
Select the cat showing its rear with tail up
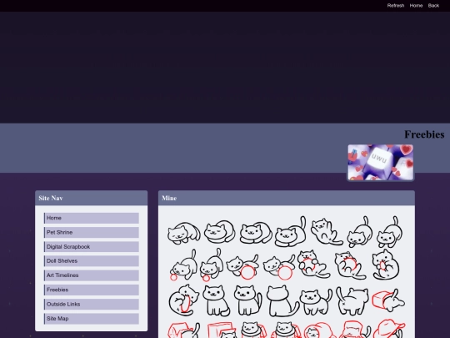pyautogui.click(x=352, y=300)
